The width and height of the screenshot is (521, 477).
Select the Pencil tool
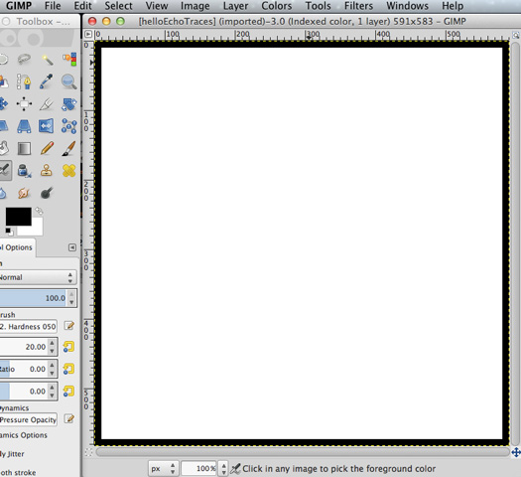tap(47, 148)
